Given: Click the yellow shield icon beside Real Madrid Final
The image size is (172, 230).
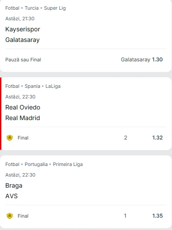Looking at the screenshot, I should tap(10, 138).
